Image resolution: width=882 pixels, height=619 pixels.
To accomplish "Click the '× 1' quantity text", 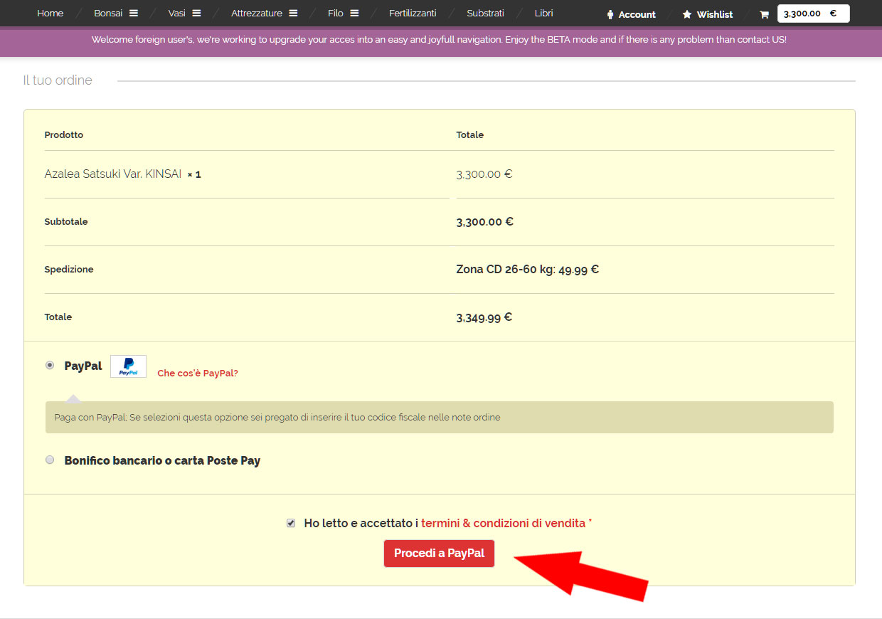I will [x=194, y=174].
